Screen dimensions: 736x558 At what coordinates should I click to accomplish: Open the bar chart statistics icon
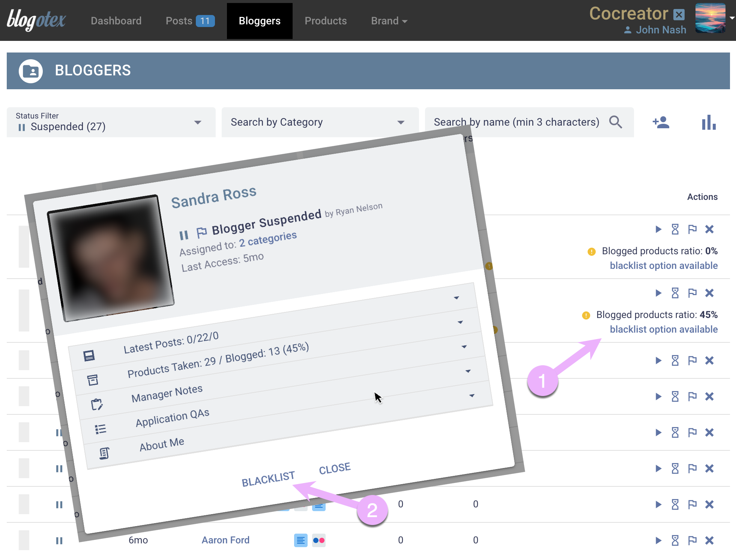coord(709,122)
